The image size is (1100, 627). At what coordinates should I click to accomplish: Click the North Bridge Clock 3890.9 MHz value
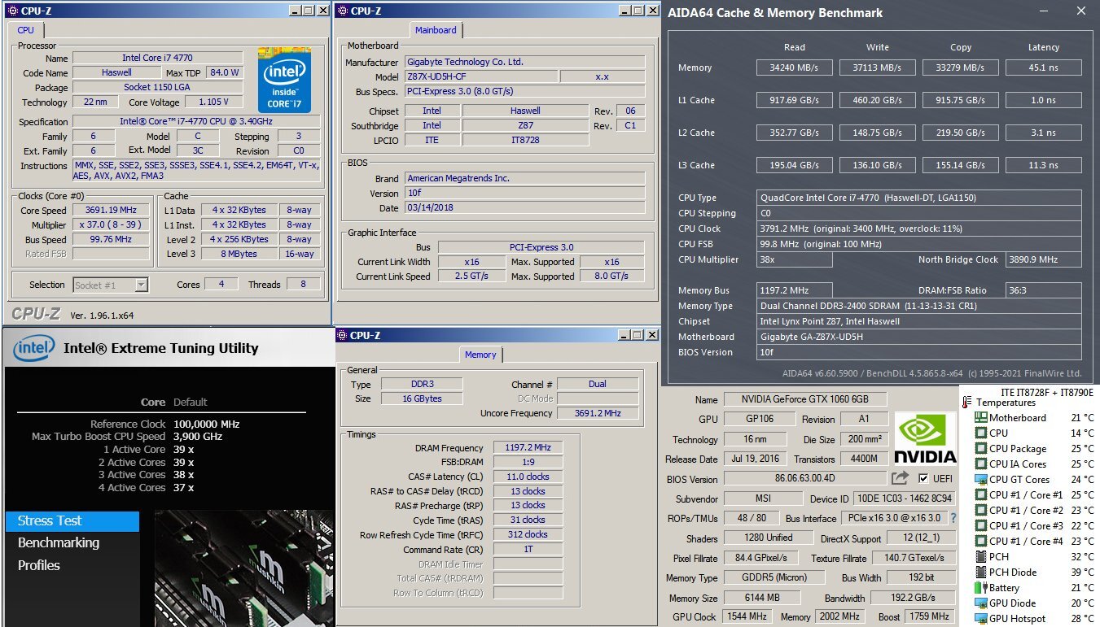tap(1044, 260)
